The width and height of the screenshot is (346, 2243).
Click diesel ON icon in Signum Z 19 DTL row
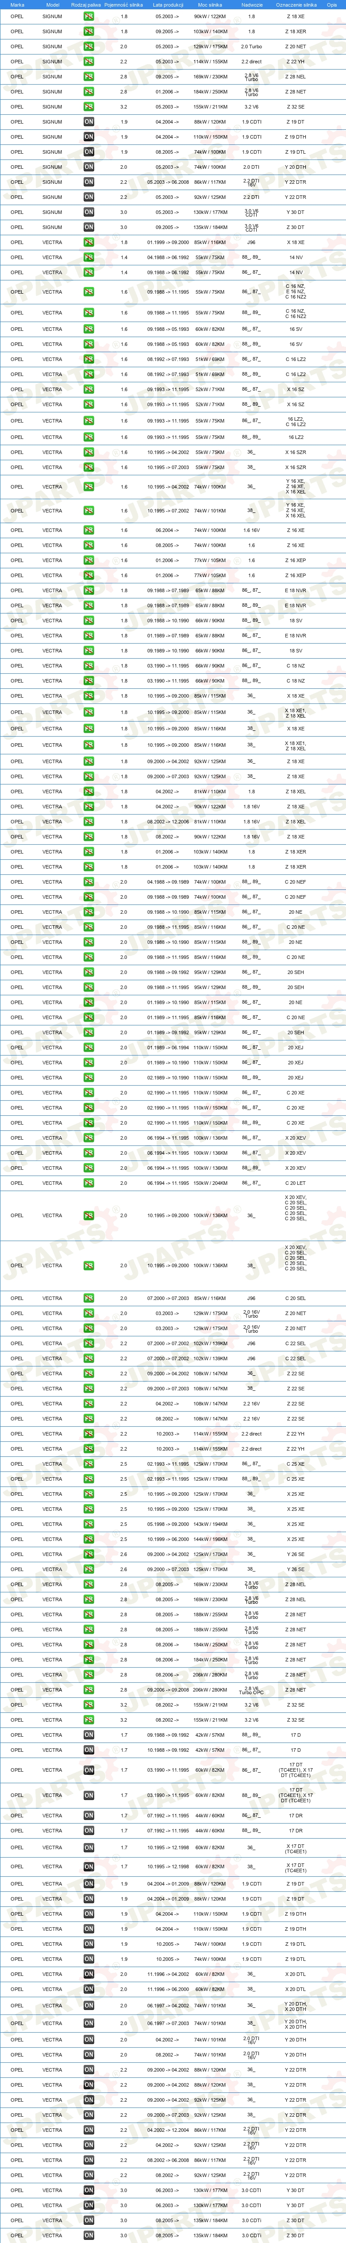pos(88,151)
